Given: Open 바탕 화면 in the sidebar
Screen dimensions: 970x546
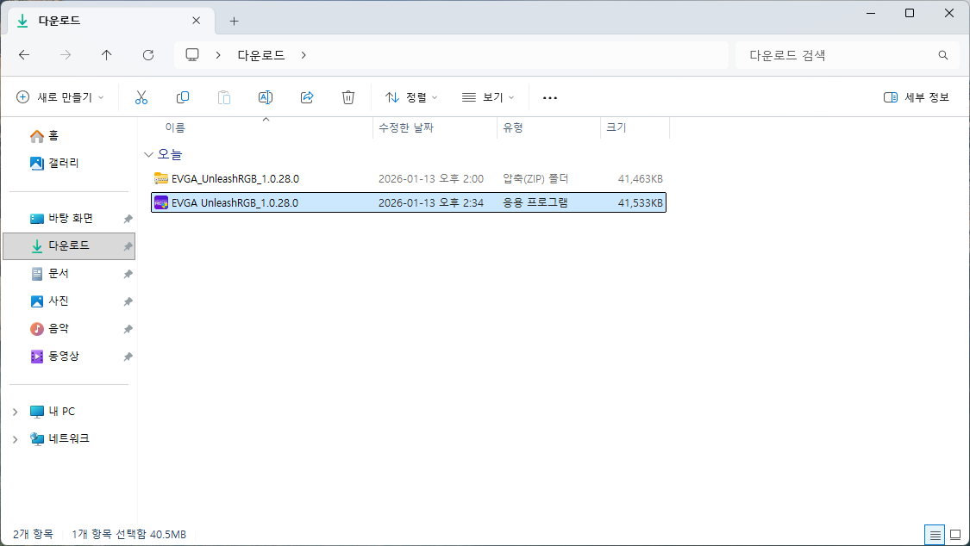Looking at the screenshot, I should [69, 218].
